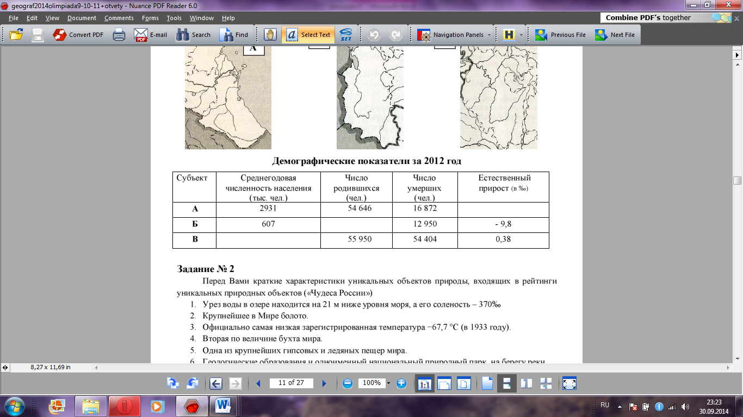Go to the next page arrow

(325, 383)
